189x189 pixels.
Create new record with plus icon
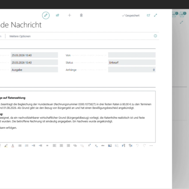70,15
